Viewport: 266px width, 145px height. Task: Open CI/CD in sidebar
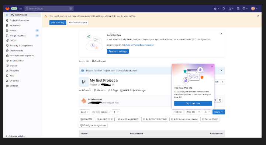tap(23, 40)
